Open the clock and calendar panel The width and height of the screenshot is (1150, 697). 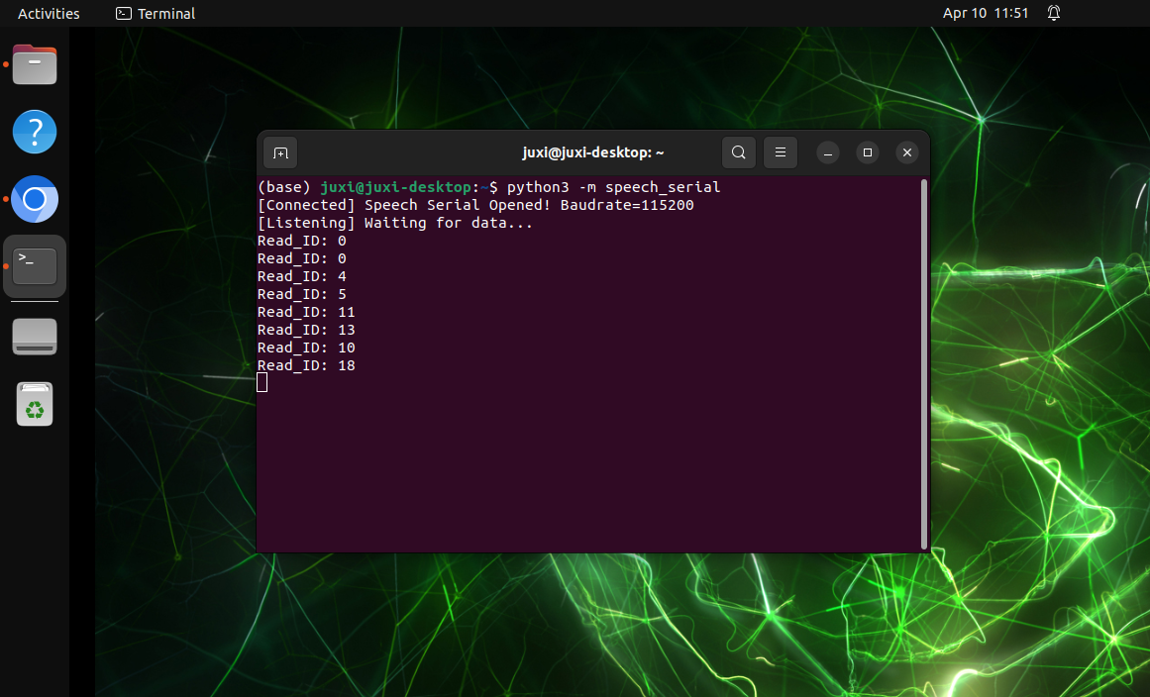[x=985, y=13]
